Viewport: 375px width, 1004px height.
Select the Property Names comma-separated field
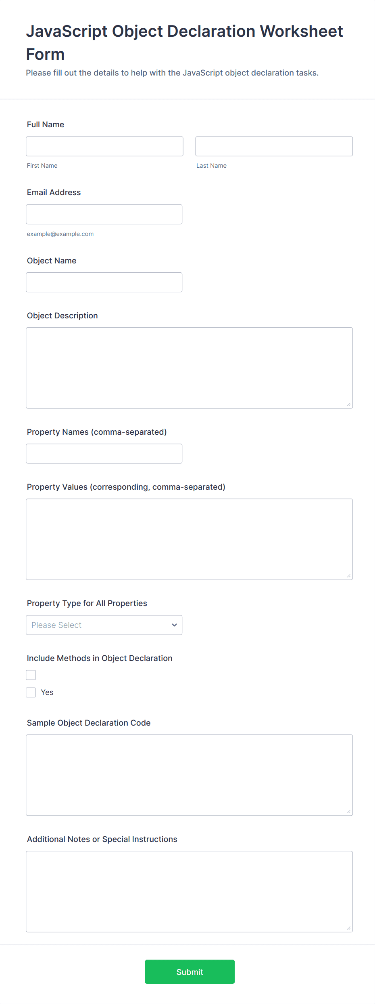coord(104,454)
